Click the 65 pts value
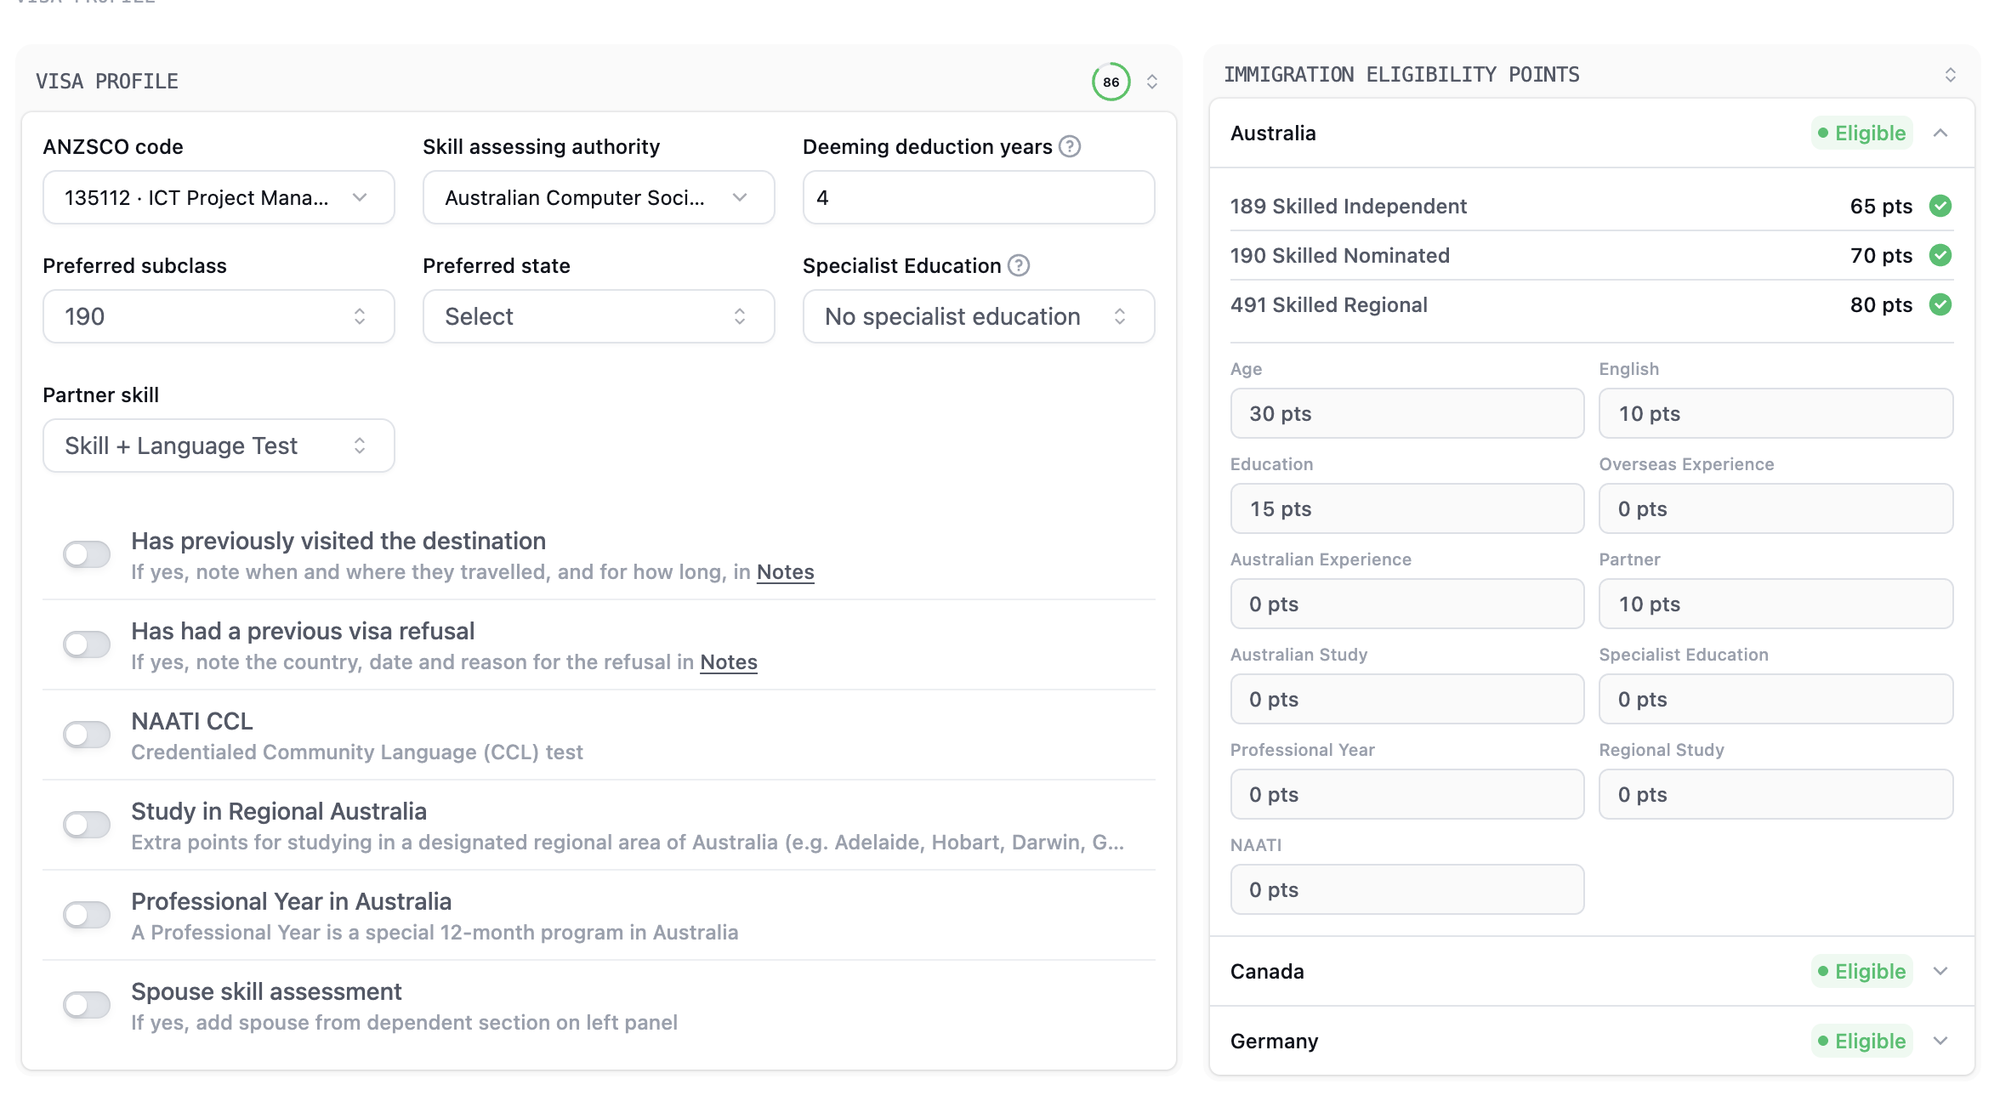 [1881, 206]
